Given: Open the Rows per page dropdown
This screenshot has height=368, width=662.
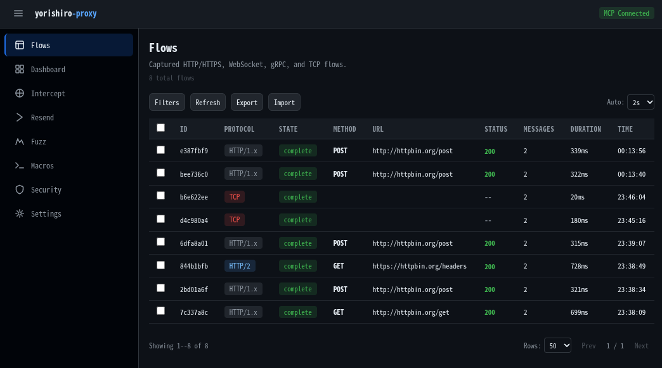Looking at the screenshot, I should tap(557, 345).
